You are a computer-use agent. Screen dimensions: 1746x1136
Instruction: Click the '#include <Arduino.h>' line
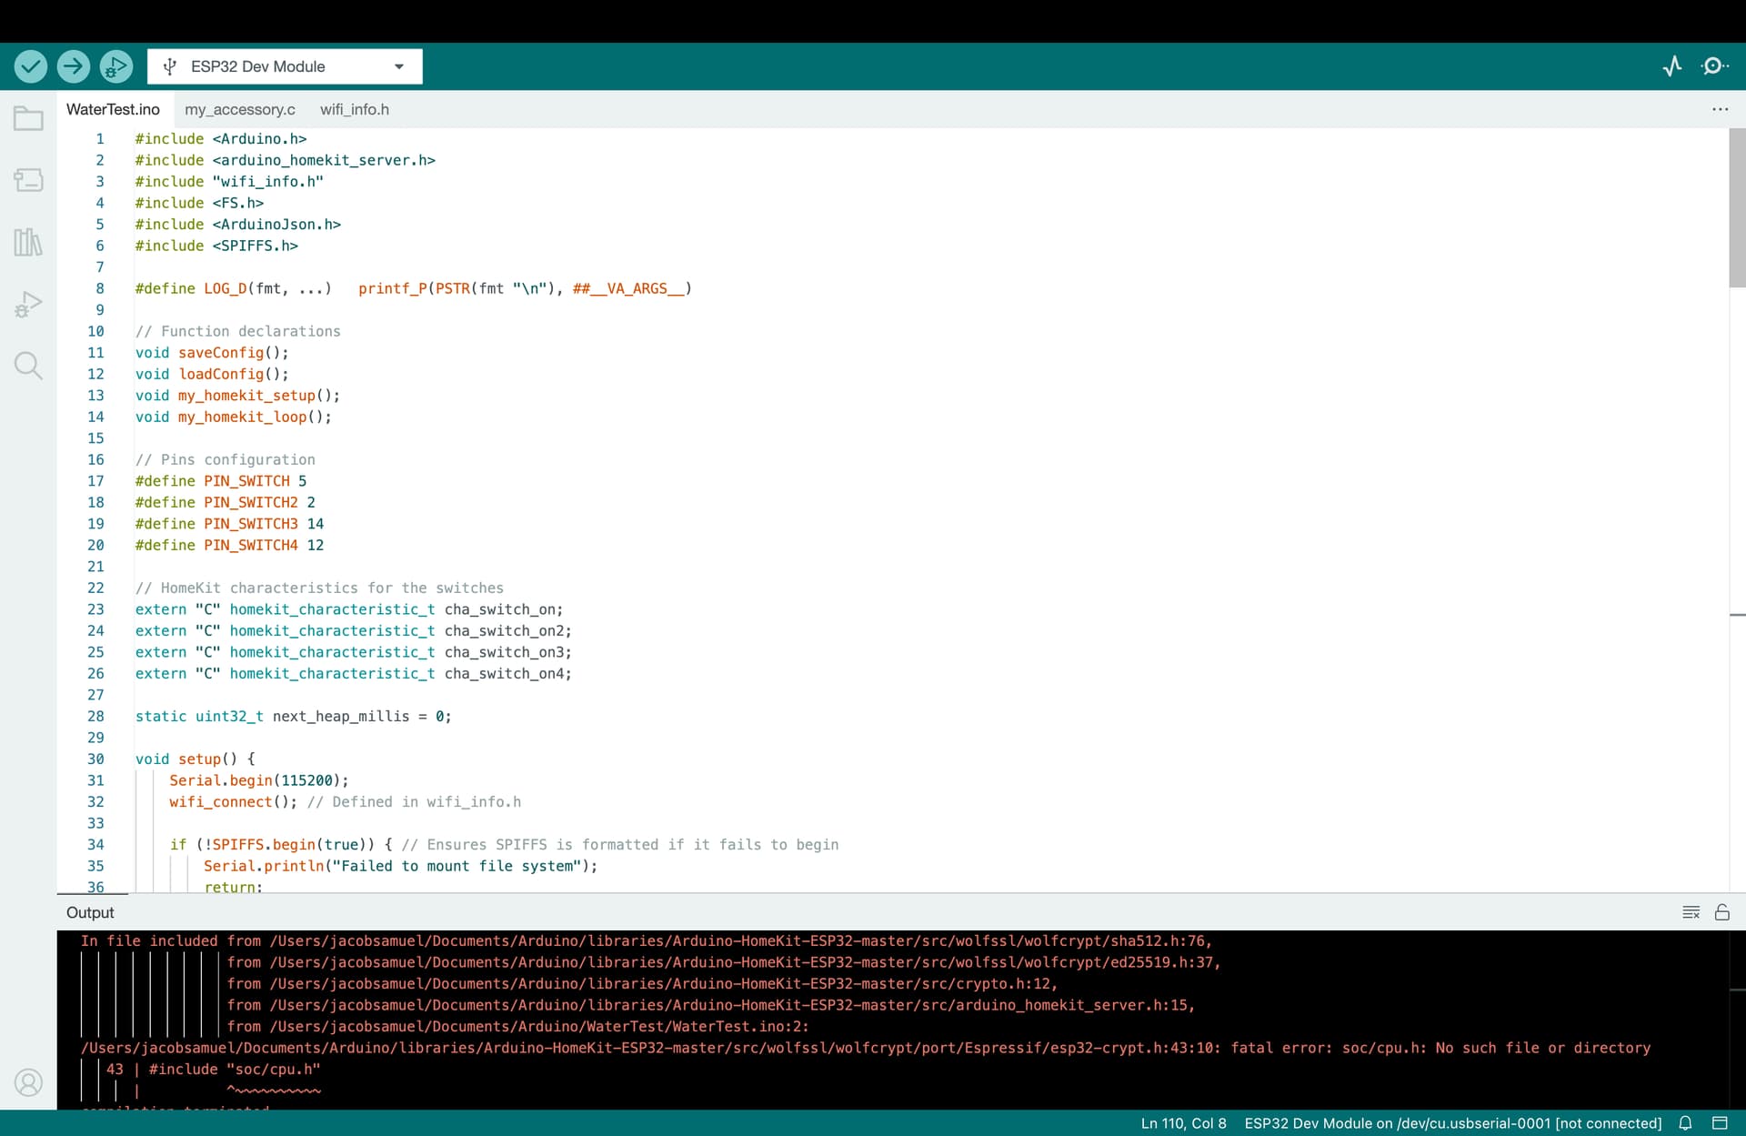(221, 138)
